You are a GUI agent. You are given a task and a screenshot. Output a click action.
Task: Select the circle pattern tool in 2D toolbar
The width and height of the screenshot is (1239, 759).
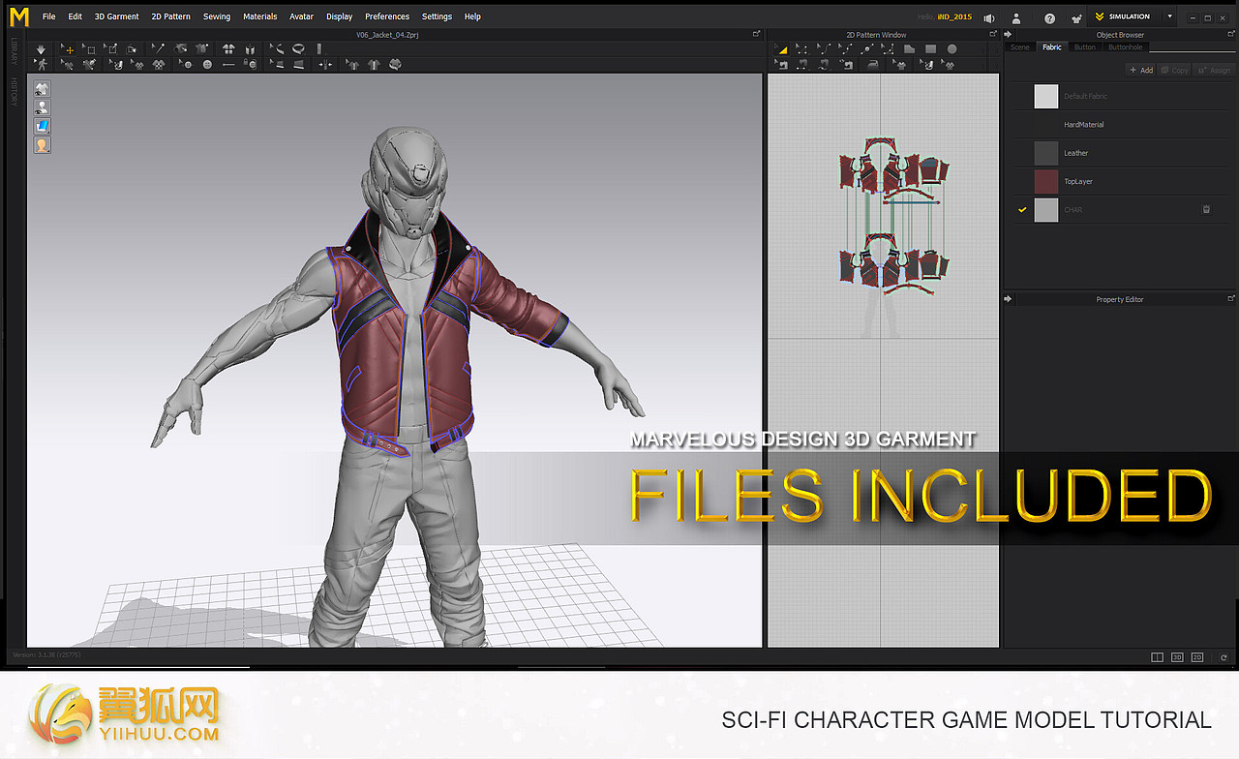pos(952,48)
